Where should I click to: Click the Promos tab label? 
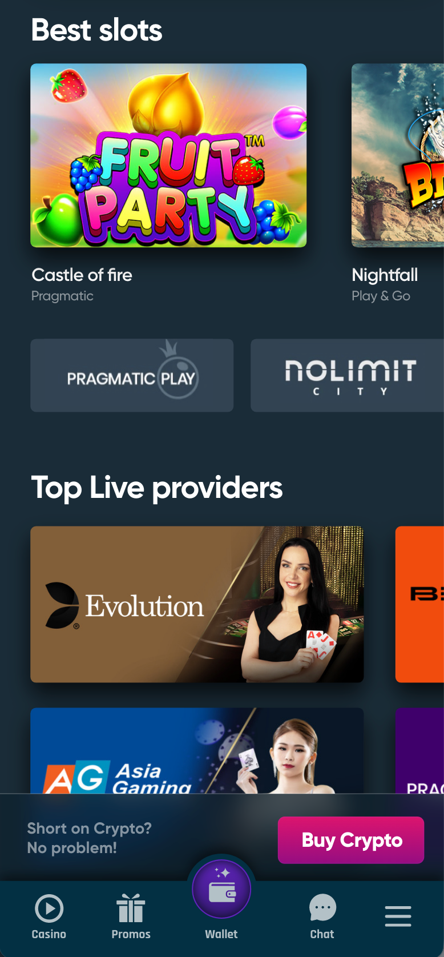click(x=131, y=934)
